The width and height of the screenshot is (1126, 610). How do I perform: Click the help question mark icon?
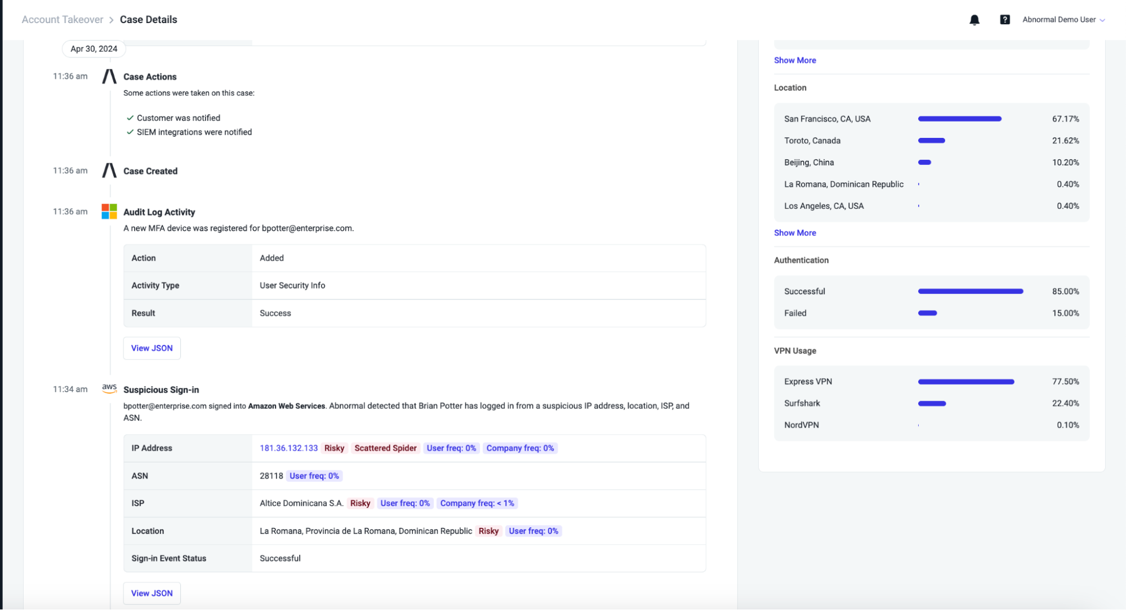tap(1005, 20)
